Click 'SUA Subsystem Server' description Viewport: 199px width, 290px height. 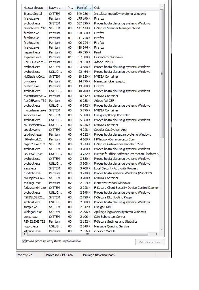110,217
